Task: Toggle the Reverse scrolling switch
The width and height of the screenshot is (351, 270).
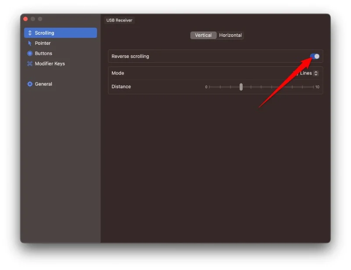Action: pyautogui.click(x=315, y=56)
